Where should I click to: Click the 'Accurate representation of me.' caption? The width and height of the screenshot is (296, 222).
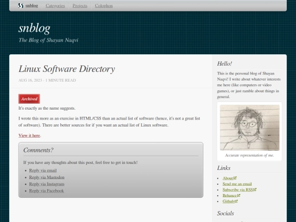(249, 155)
